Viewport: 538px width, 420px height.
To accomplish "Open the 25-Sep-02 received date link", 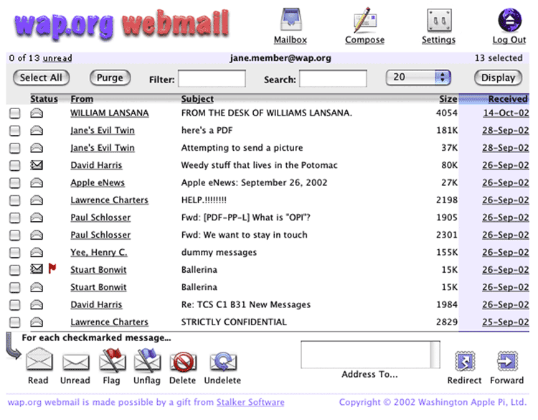I will pyautogui.click(x=506, y=322).
